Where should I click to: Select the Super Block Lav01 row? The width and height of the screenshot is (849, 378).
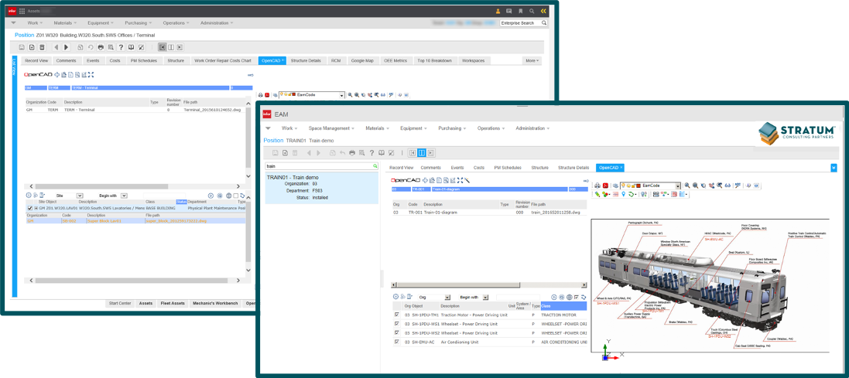pyautogui.click(x=135, y=220)
